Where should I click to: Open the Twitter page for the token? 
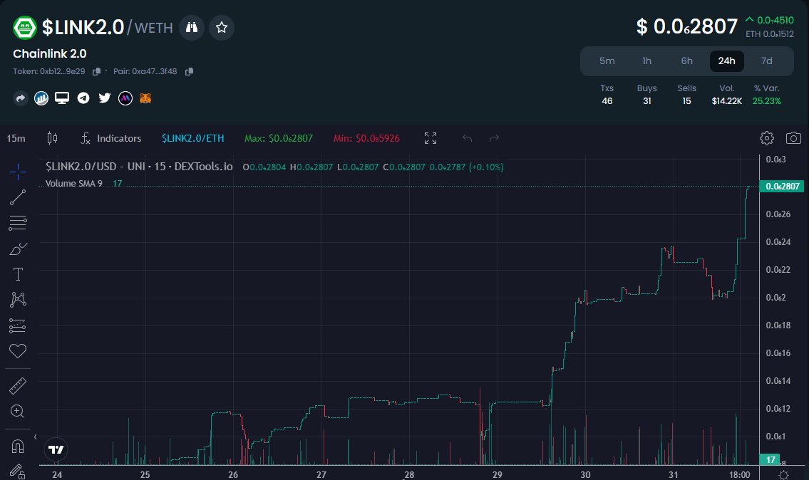point(104,98)
